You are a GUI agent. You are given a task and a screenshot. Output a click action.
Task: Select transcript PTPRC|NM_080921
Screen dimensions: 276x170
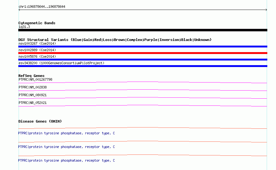(x=33, y=95)
